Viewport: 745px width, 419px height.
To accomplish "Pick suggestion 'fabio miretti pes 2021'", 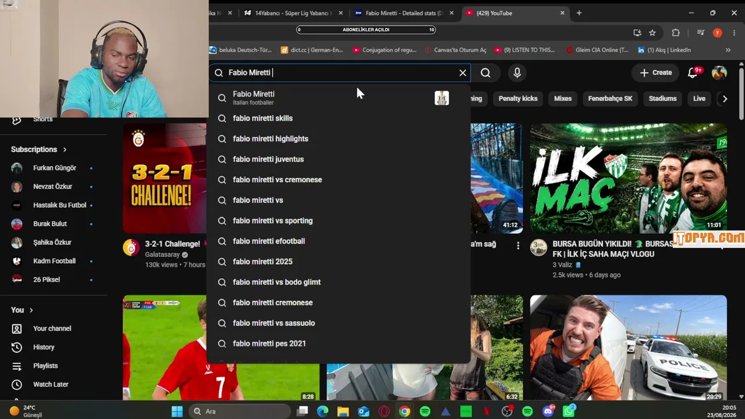I will [x=338, y=343].
